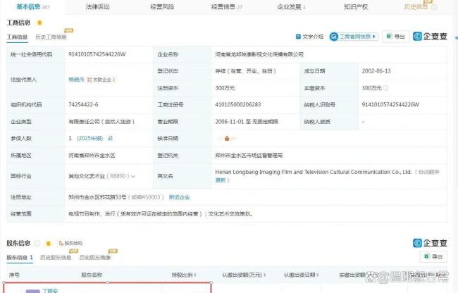Open the 附近企业 link in the address row
The image size is (458, 293).
tap(180, 197)
